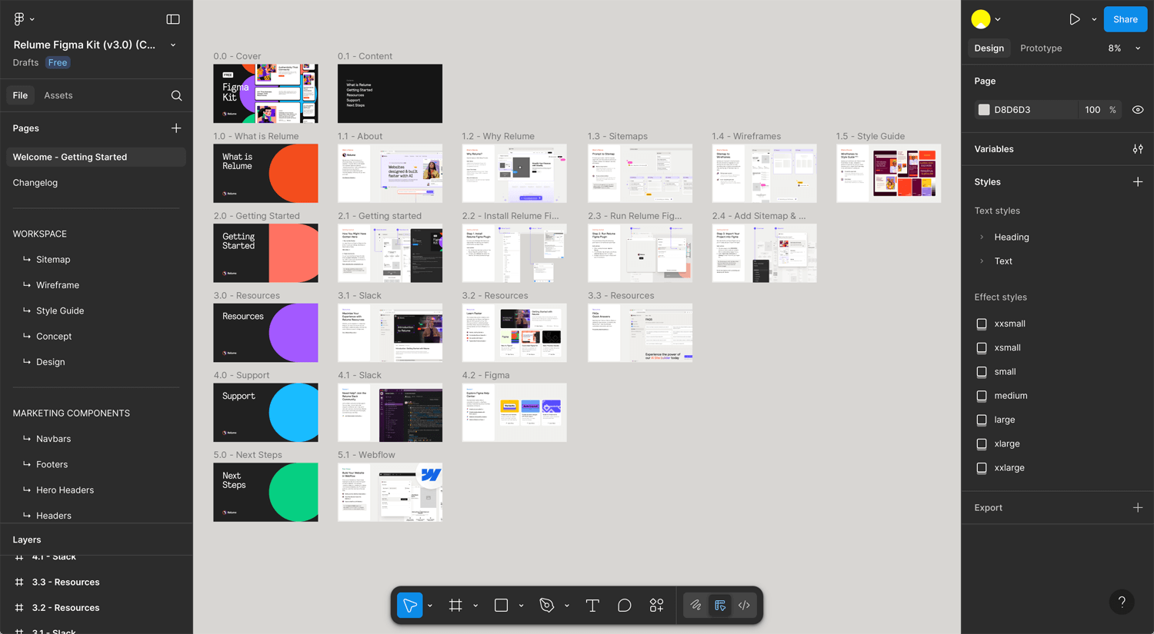Edit the D8D6D3 hex color field
This screenshot has height=634, width=1154.
pos(1026,110)
